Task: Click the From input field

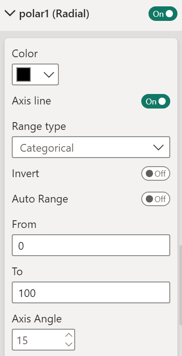Action: click(x=91, y=245)
